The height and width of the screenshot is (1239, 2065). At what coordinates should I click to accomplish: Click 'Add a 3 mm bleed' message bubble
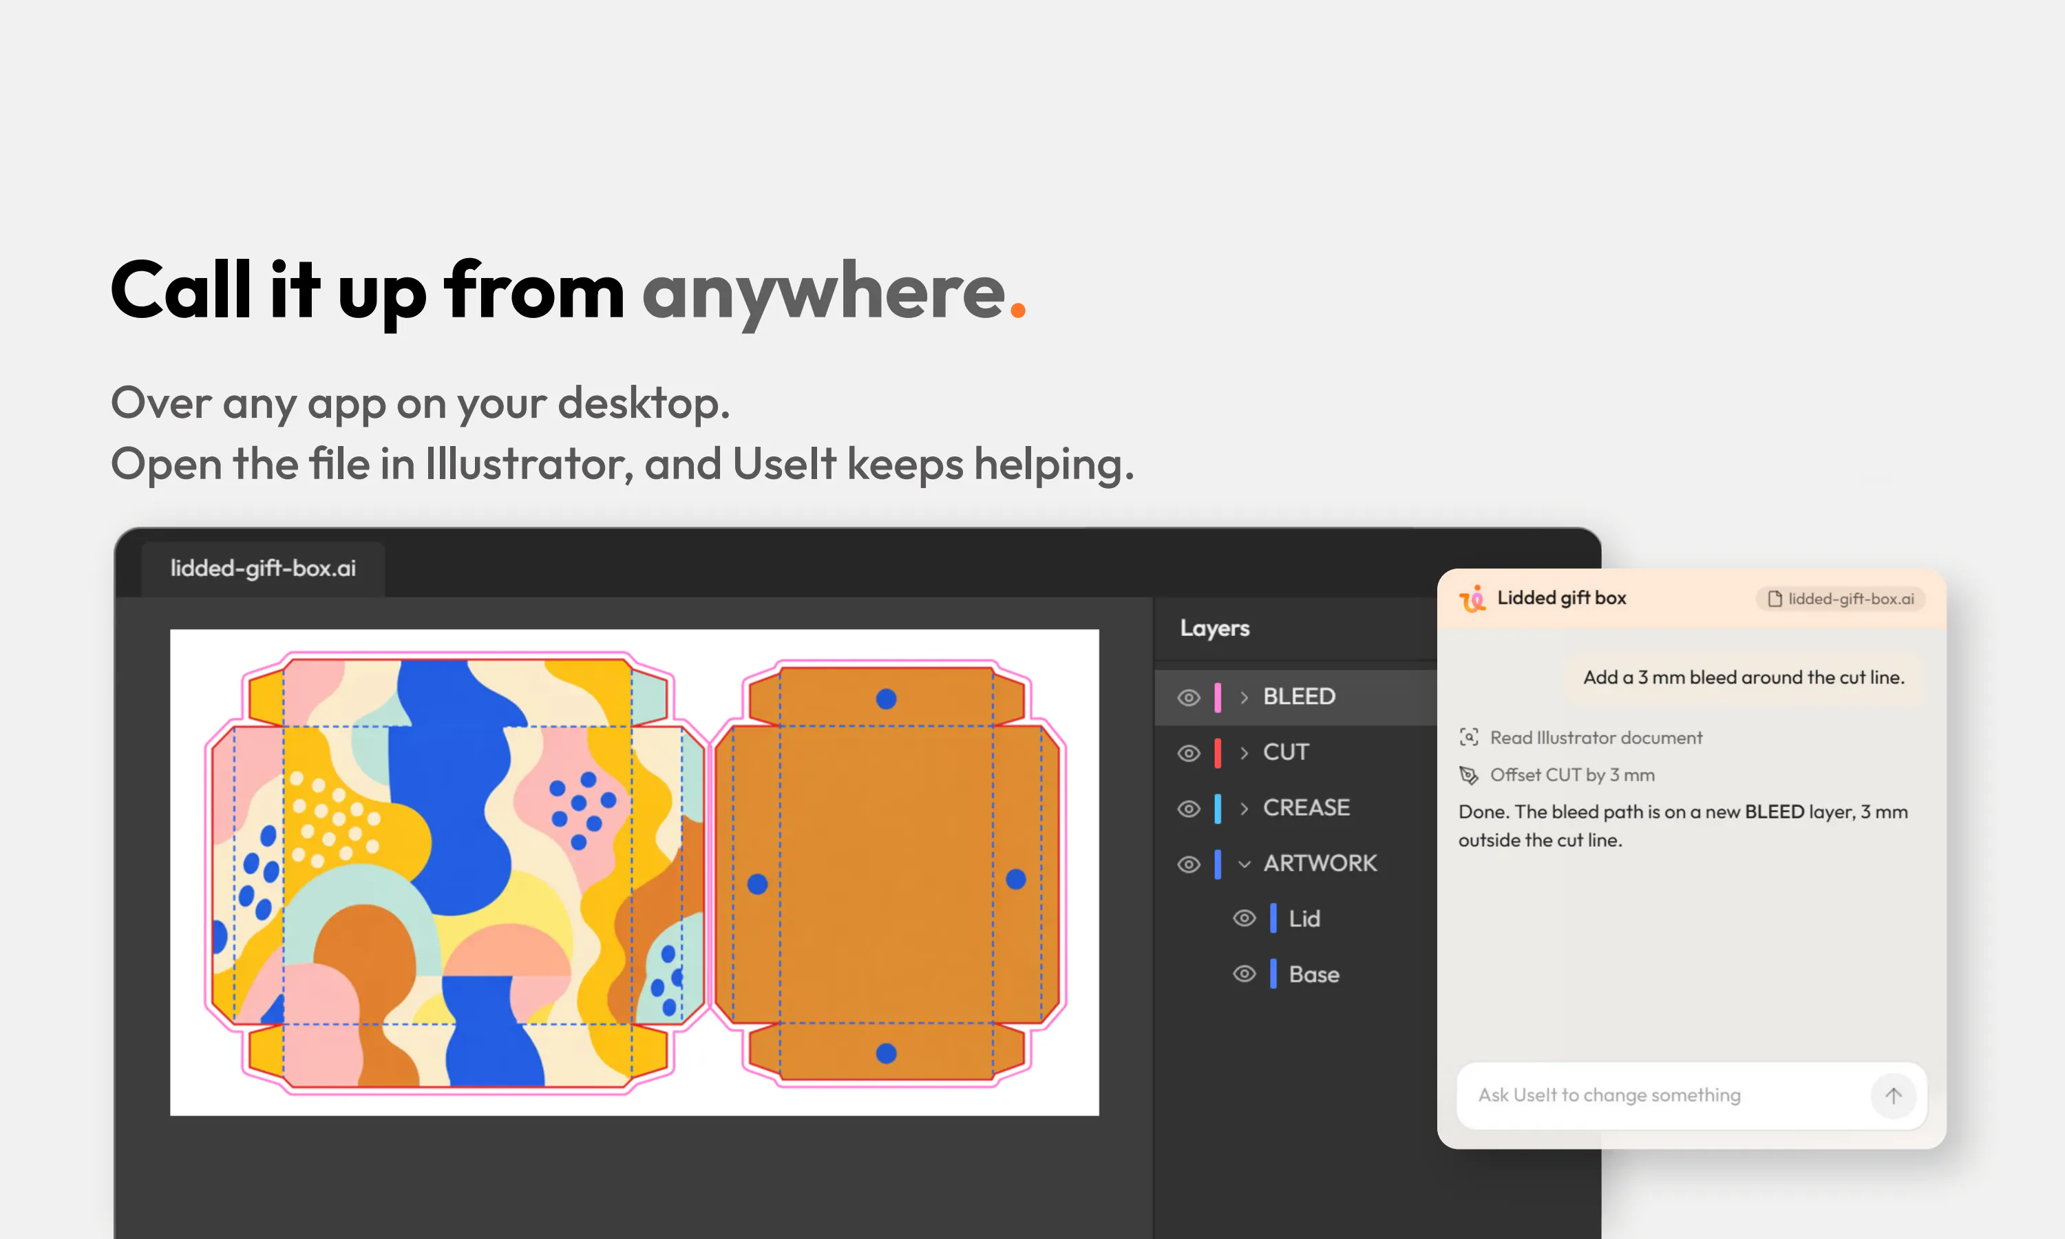[x=1744, y=677]
